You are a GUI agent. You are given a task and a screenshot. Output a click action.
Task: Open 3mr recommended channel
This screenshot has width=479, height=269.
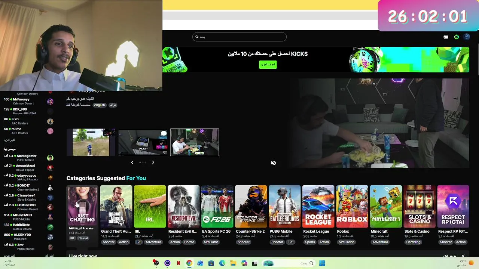click(28, 247)
